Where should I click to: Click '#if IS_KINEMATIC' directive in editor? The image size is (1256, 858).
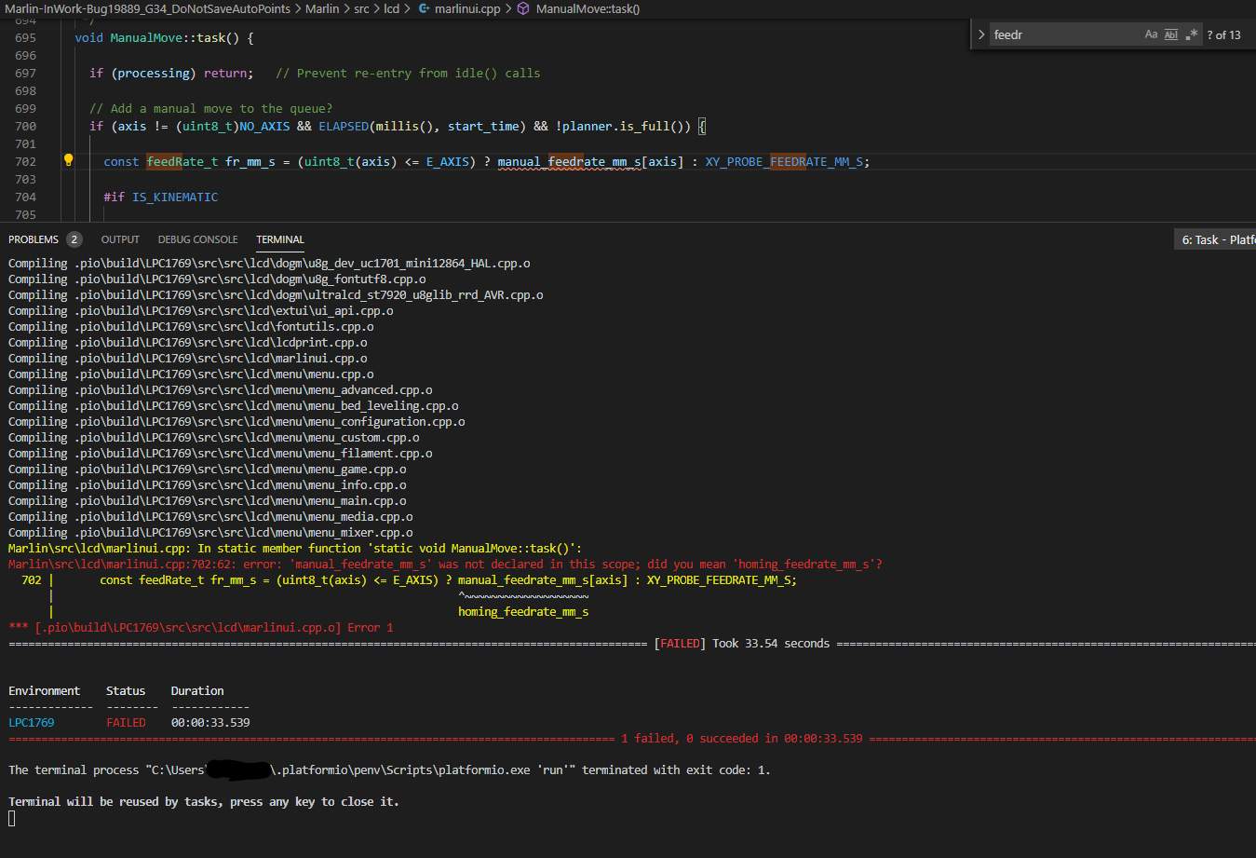click(161, 197)
